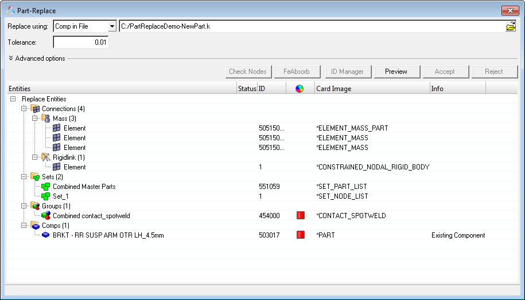Click the *ELEMENT_MASS_PART element icon
The width and height of the screenshot is (525, 300).
[57, 128]
